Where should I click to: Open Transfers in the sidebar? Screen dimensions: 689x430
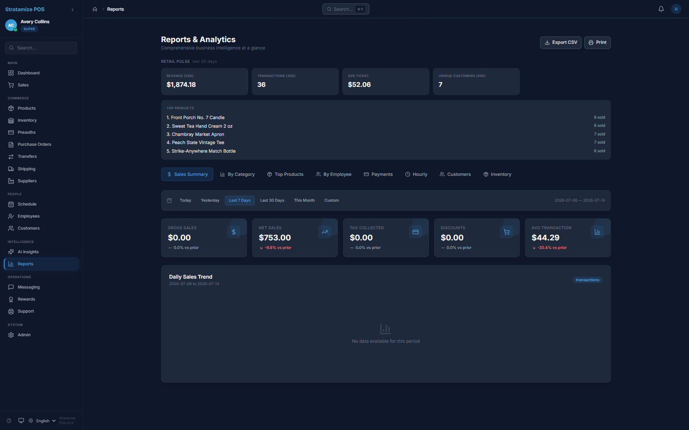[41, 157]
